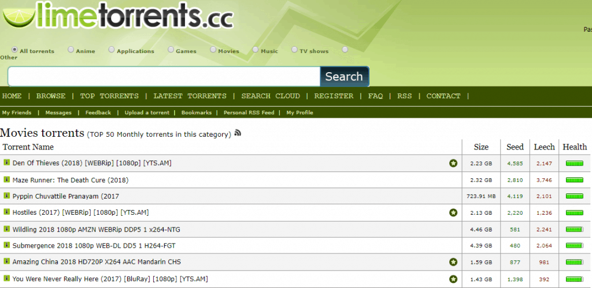This screenshot has width=592, height=288.
Task: Open TOP TORRENTS in the navigation bar
Action: click(x=109, y=96)
